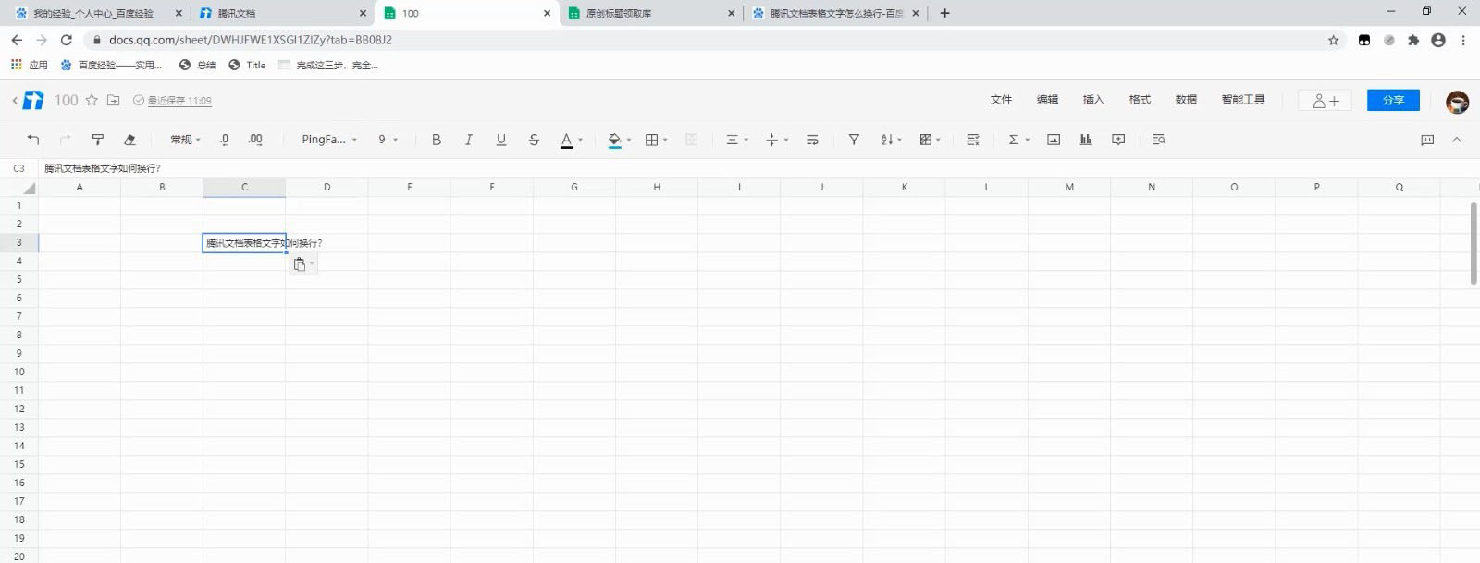Toggle bold formatting

pyautogui.click(x=437, y=140)
